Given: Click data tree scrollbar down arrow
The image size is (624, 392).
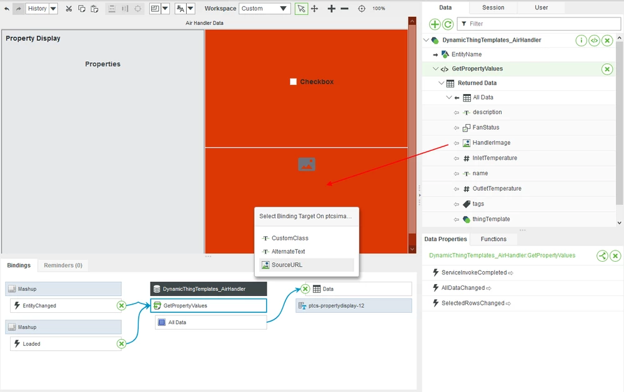Looking at the screenshot, I should tap(619, 223).
